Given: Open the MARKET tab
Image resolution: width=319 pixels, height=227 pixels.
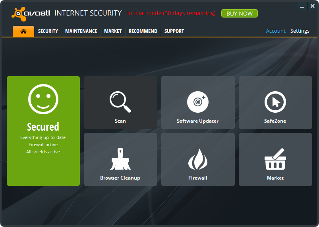Looking at the screenshot, I should [x=113, y=31].
